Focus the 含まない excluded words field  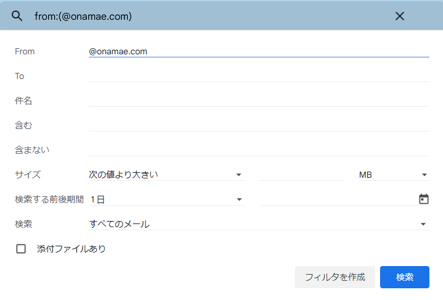point(259,150)
